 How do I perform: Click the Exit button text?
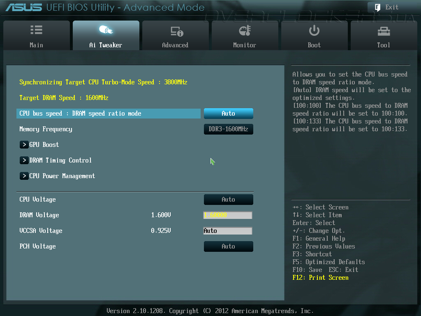pyautogui.click(x=392, y=7)
